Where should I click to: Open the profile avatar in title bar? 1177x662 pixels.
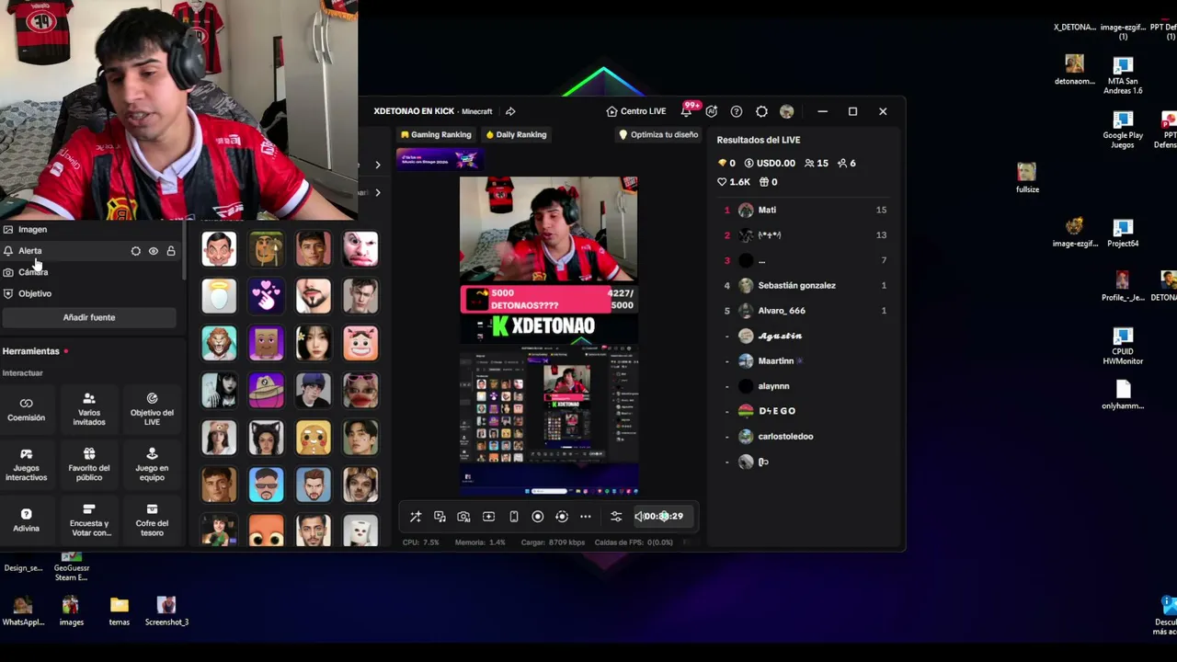click(786, 111)
